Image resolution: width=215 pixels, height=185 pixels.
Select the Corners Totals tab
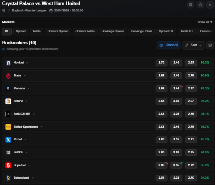coord(85,31)
